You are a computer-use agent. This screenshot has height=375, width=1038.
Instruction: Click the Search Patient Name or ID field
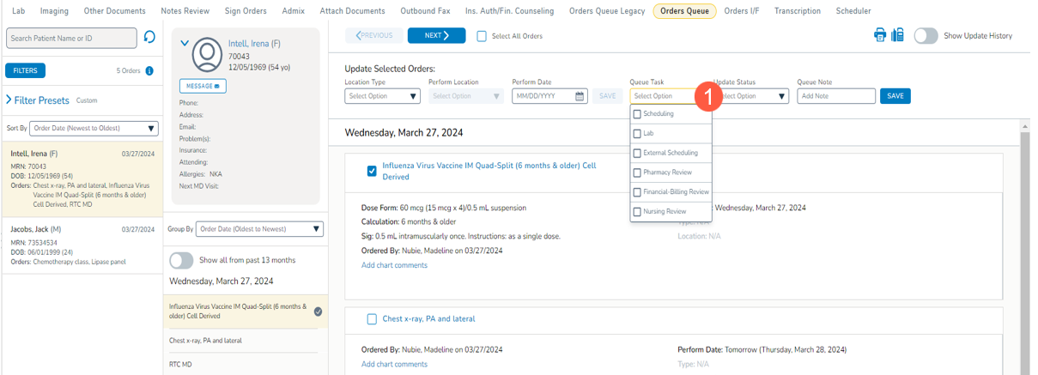click(x=71, y=38)
